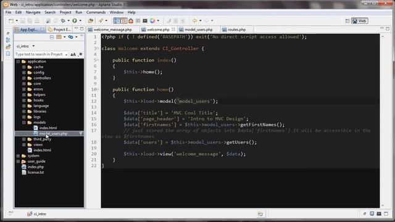Select the third_party folder
This screenshot has width=395, height=222.
click(x=42, y=139)
